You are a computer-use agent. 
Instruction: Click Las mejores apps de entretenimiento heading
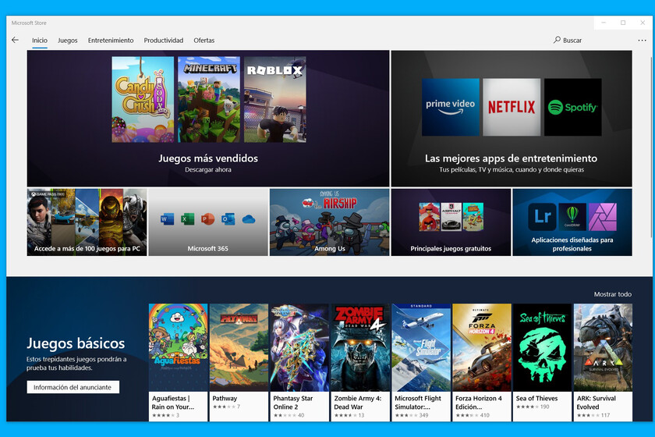(511, 158)
